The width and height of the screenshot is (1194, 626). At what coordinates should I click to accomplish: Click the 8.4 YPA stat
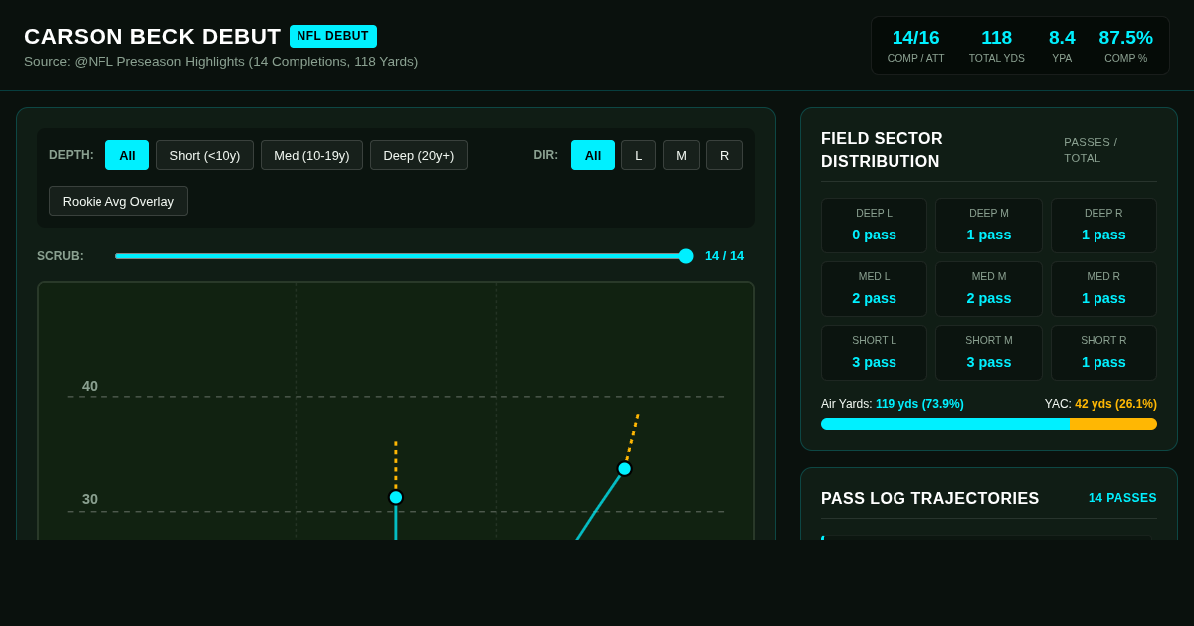pos(1062,45)
